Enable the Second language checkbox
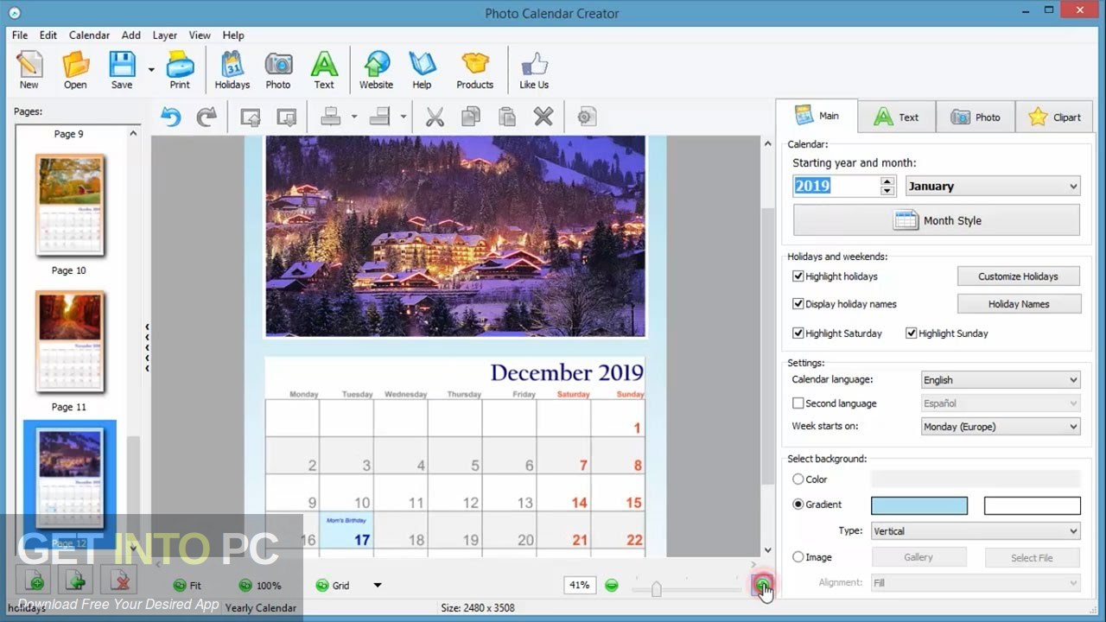Viewport: 1106px width, 622px height. pyautogui.click(x=798, y=403)
